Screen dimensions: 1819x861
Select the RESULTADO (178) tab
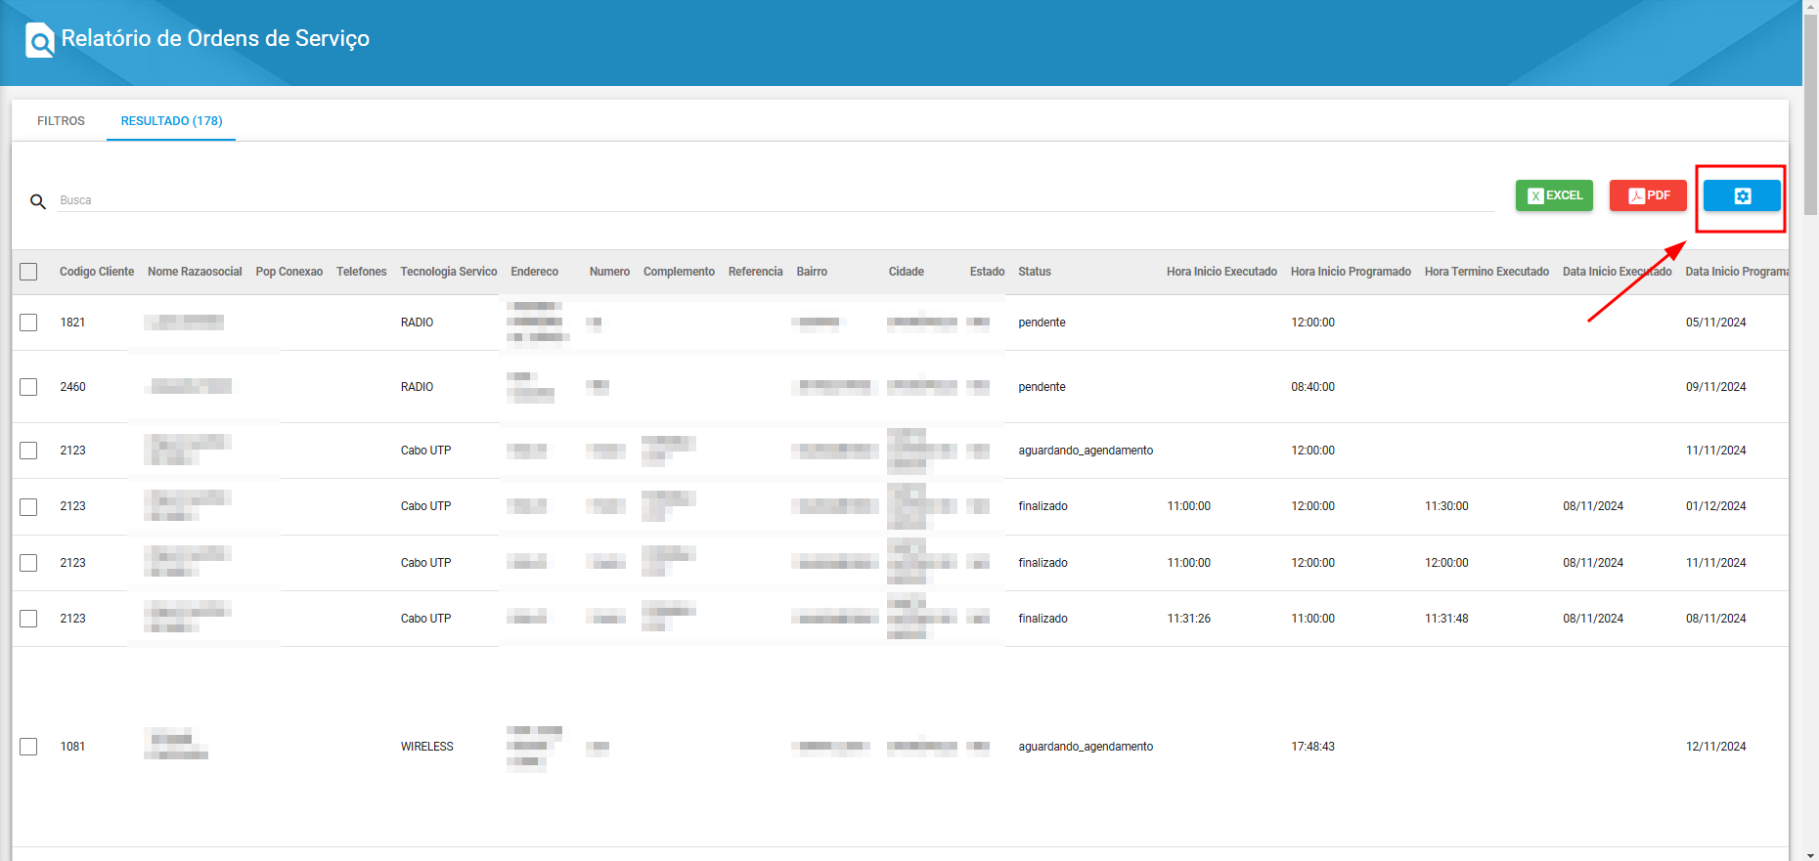point(171,121)
